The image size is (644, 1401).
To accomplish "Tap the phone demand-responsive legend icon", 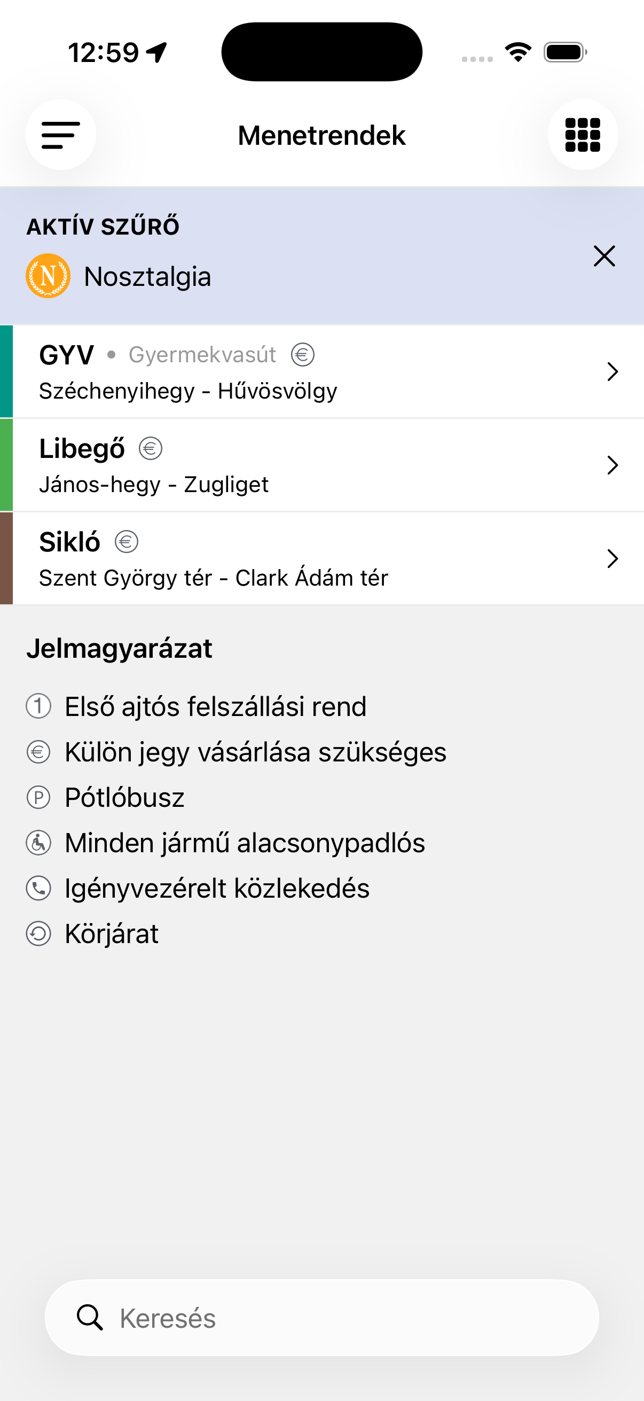I will [38, 888].
